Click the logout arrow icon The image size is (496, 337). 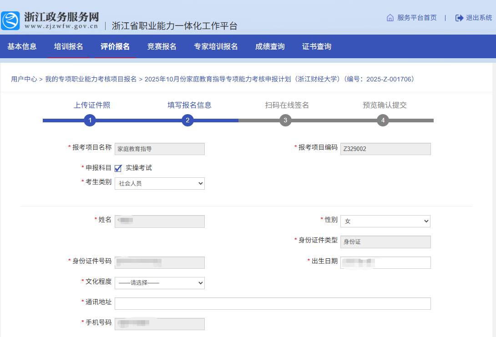[x=459, y=18]
